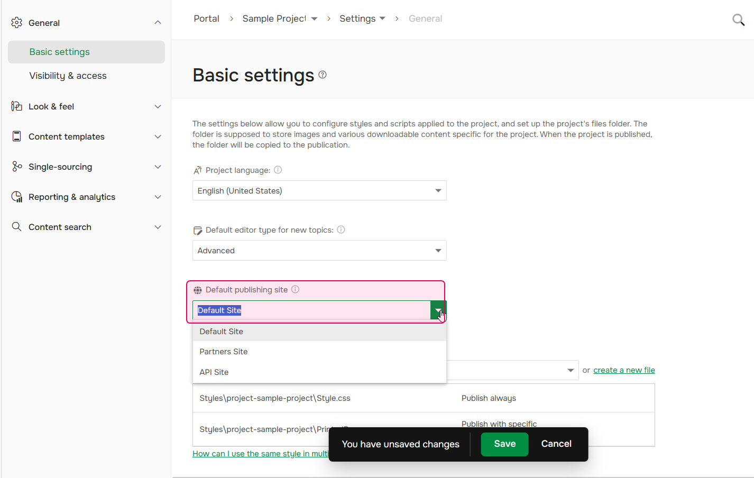Click General breadcrumb item
The image size is (754, 478).
tap(425, 19)
